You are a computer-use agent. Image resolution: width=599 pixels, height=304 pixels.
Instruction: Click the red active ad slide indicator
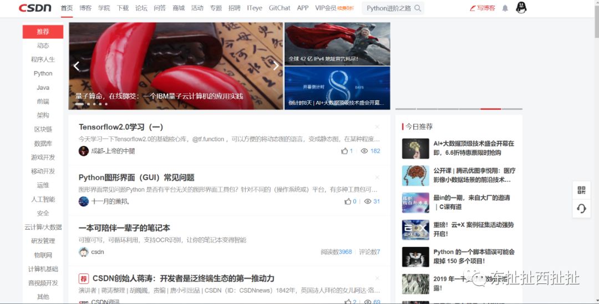(490, 109)
